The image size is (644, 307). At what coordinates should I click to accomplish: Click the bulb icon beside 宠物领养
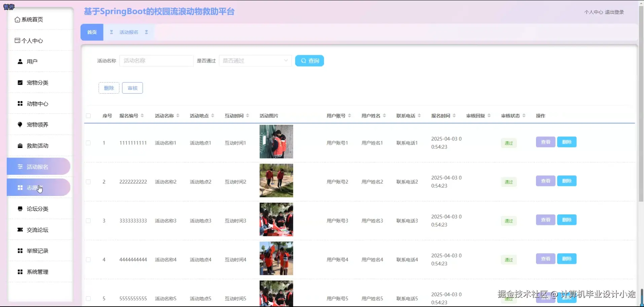coord(20,125)
